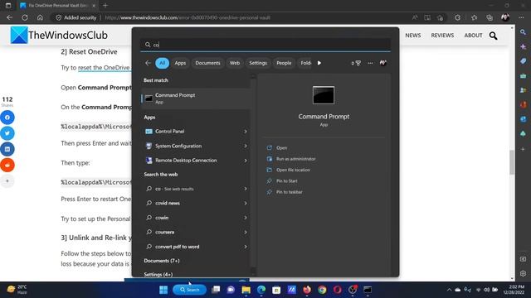The image size is (531, 298).
Task: Pin Command Prompt to taskbar
Action: click(290, 192)
